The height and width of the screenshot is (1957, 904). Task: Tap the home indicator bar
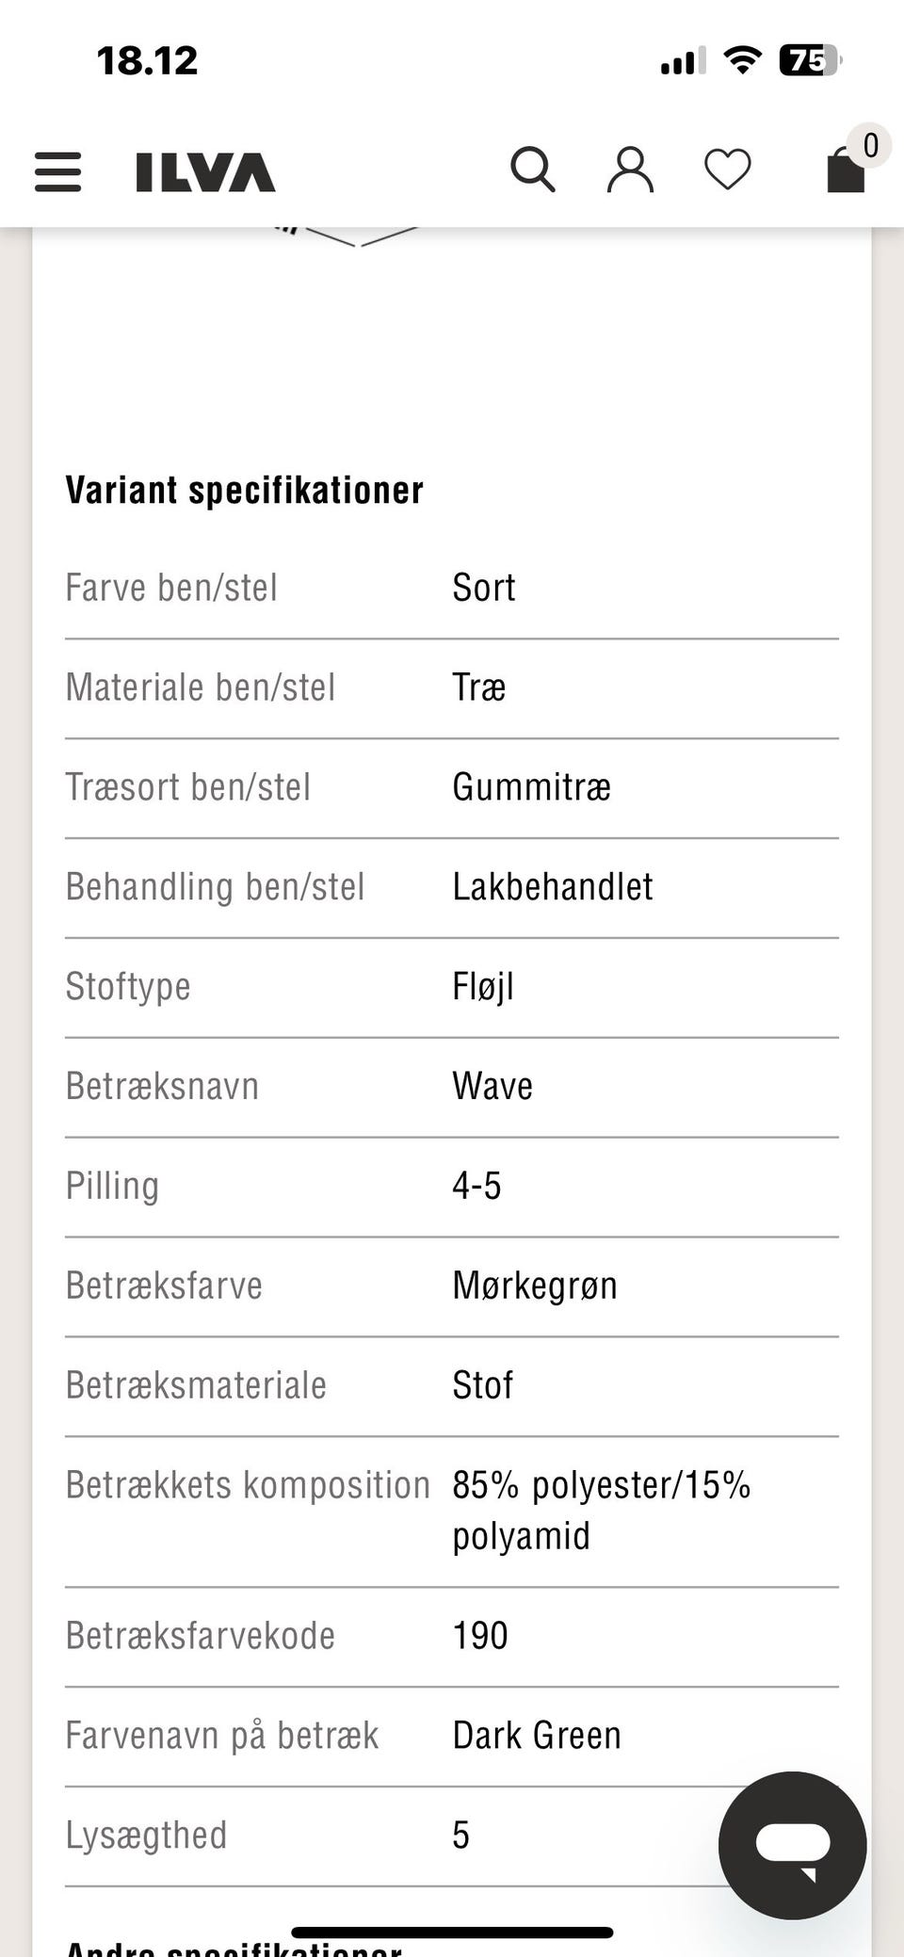pos(452,1933)
